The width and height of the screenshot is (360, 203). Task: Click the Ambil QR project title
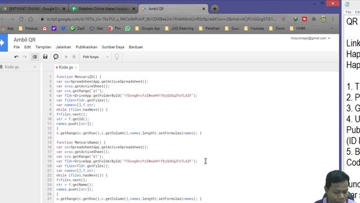tap(25, 40)
